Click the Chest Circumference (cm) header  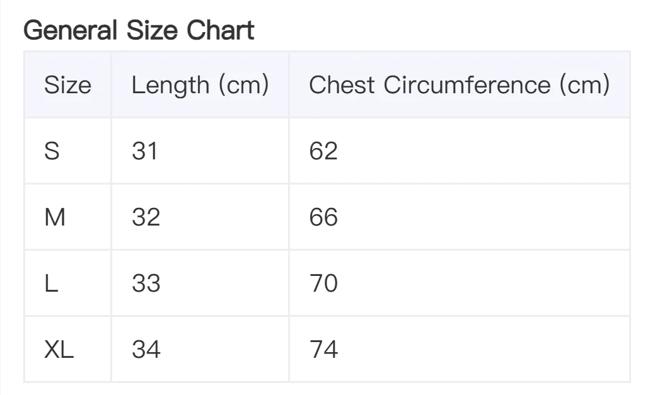tap(459, 85)
